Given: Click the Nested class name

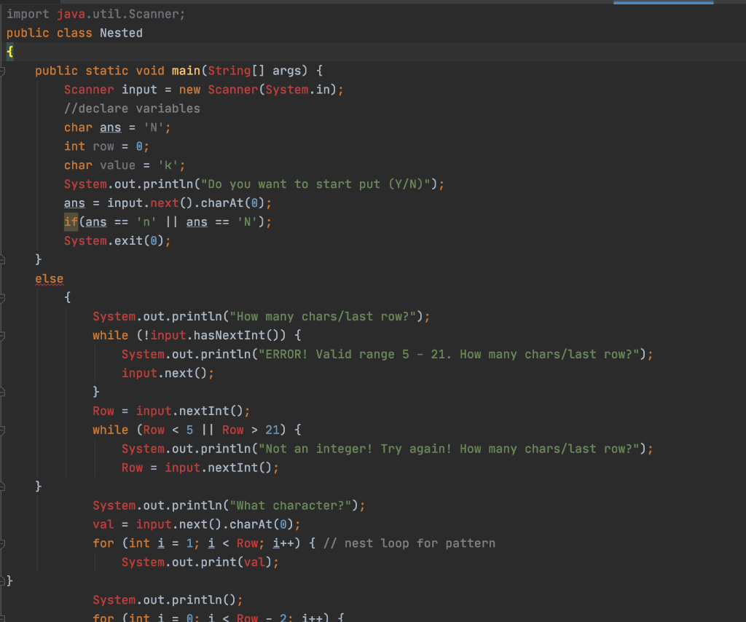Looking at the screenshot, I should point(121,32).
